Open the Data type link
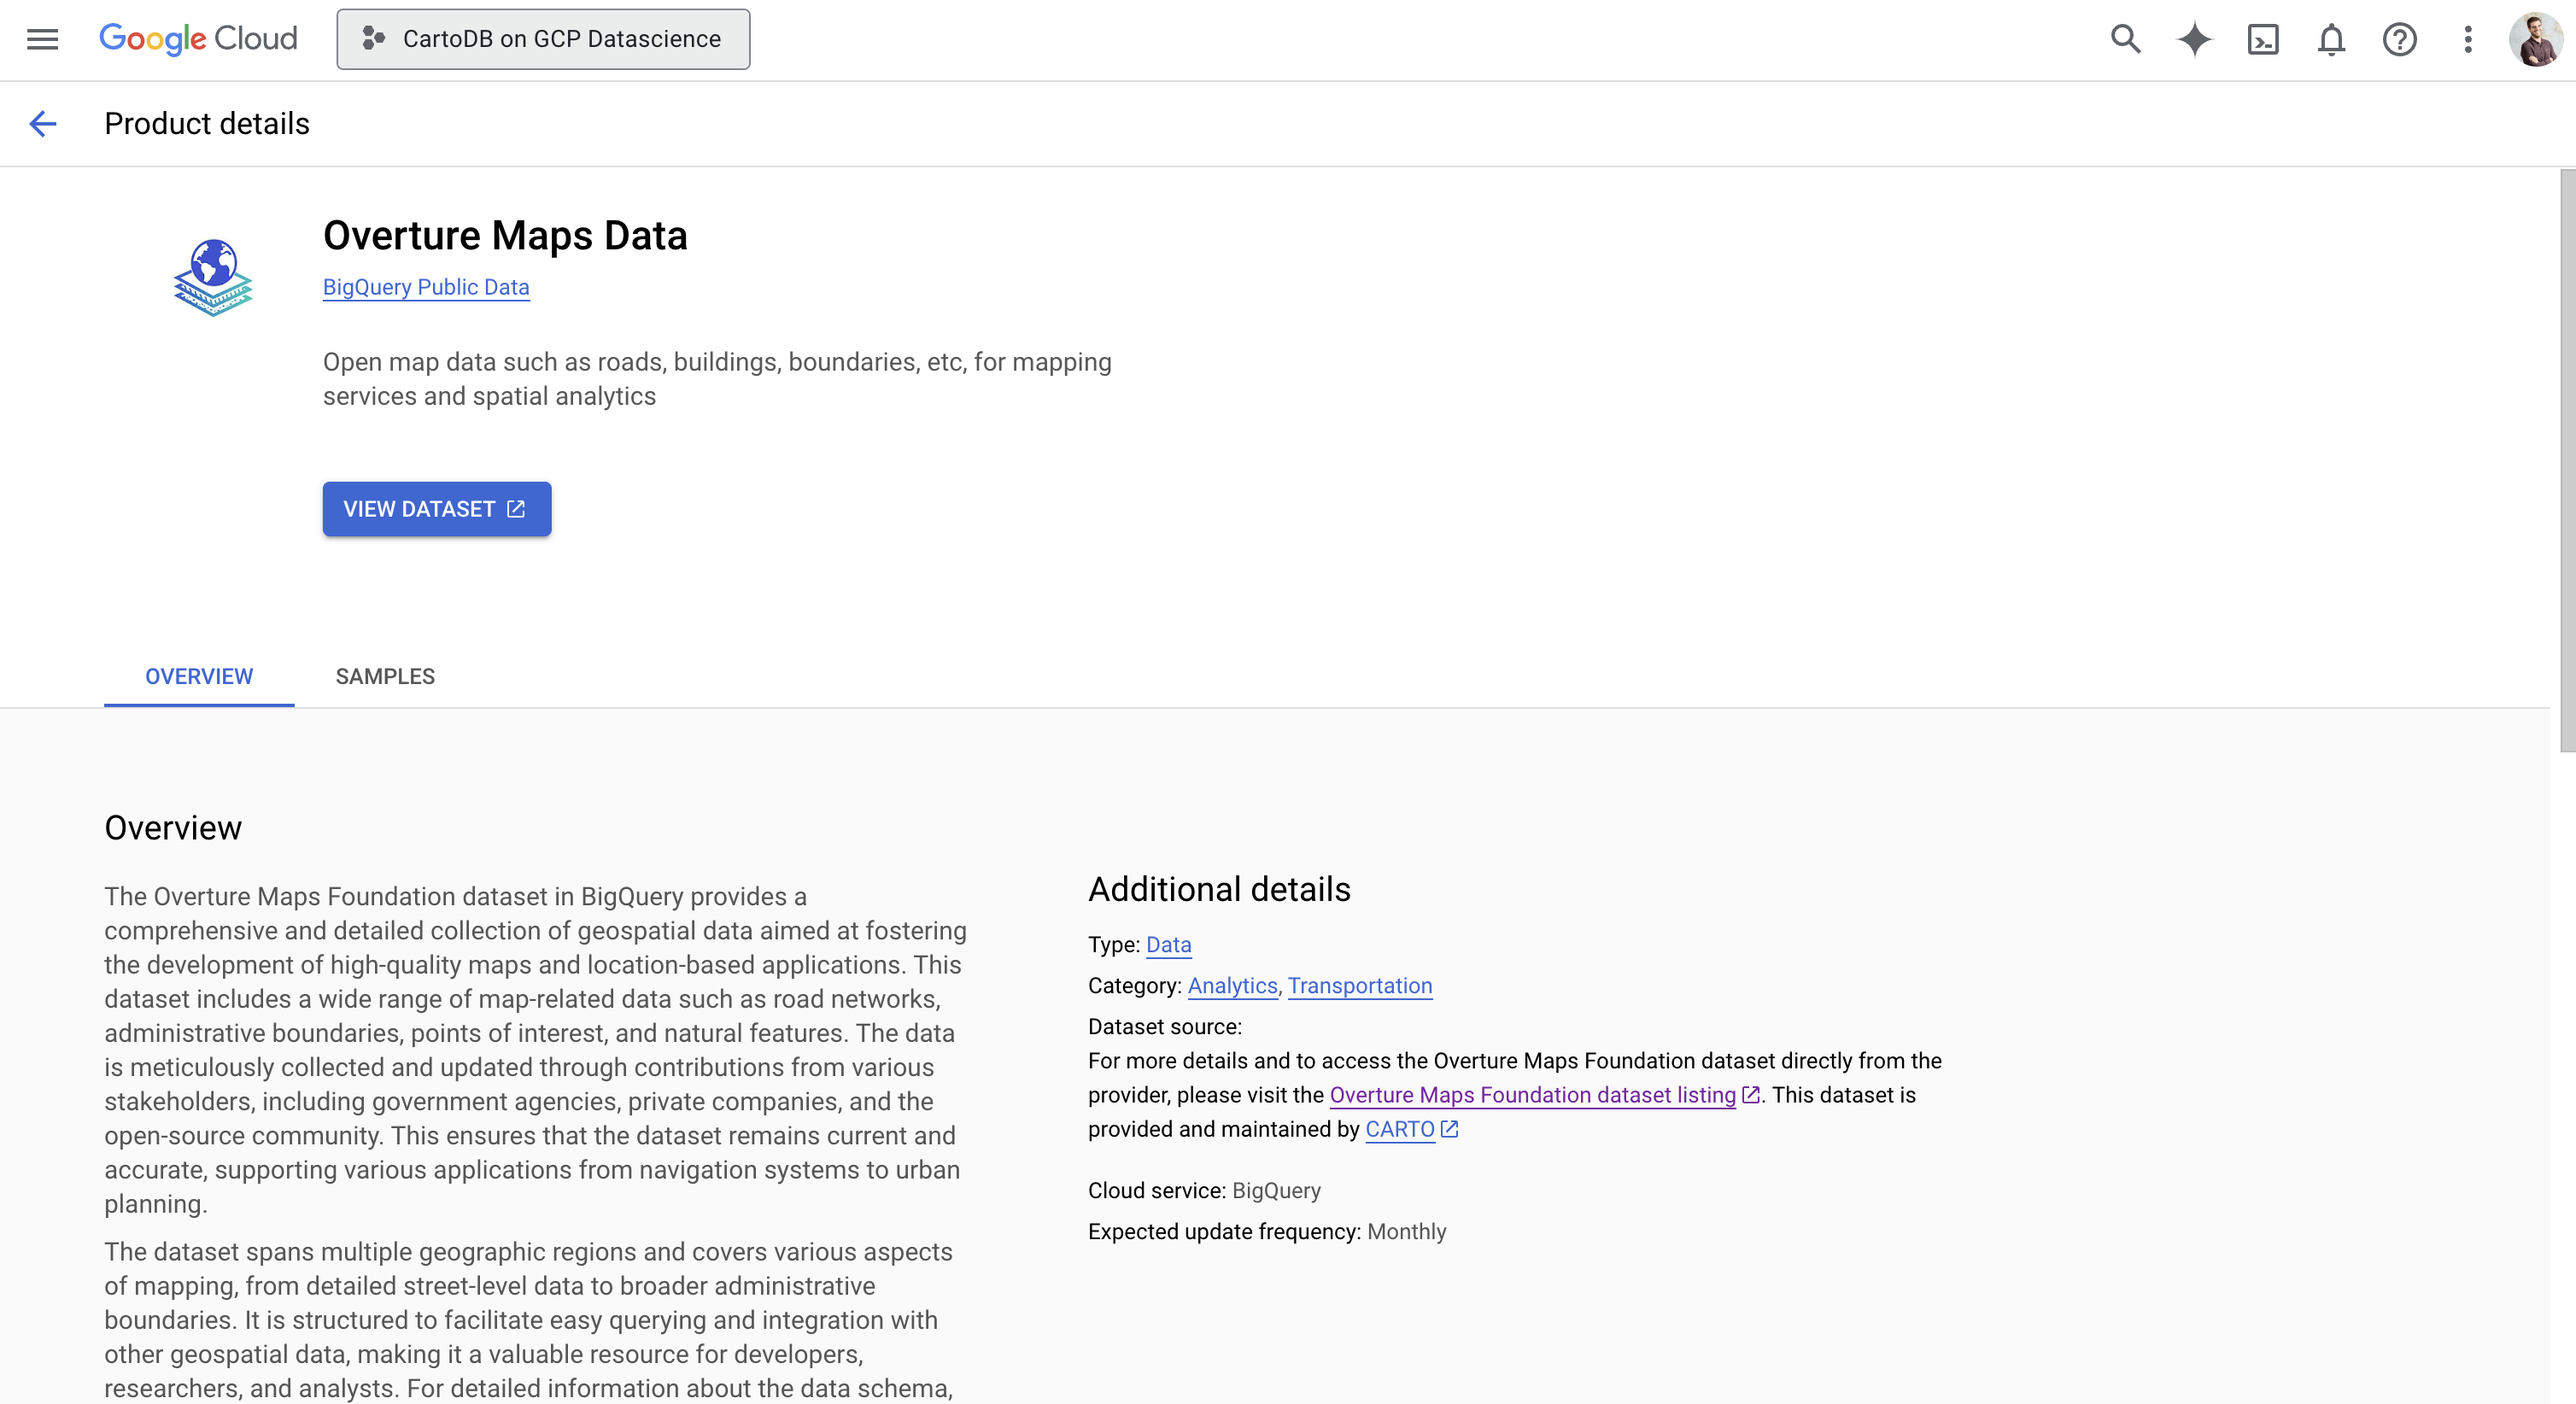 (x=1168, y=944)
